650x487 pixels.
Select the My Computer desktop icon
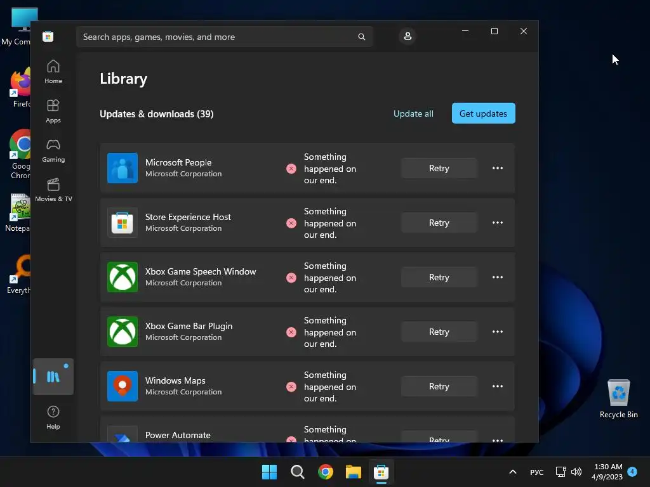[18, 27]
